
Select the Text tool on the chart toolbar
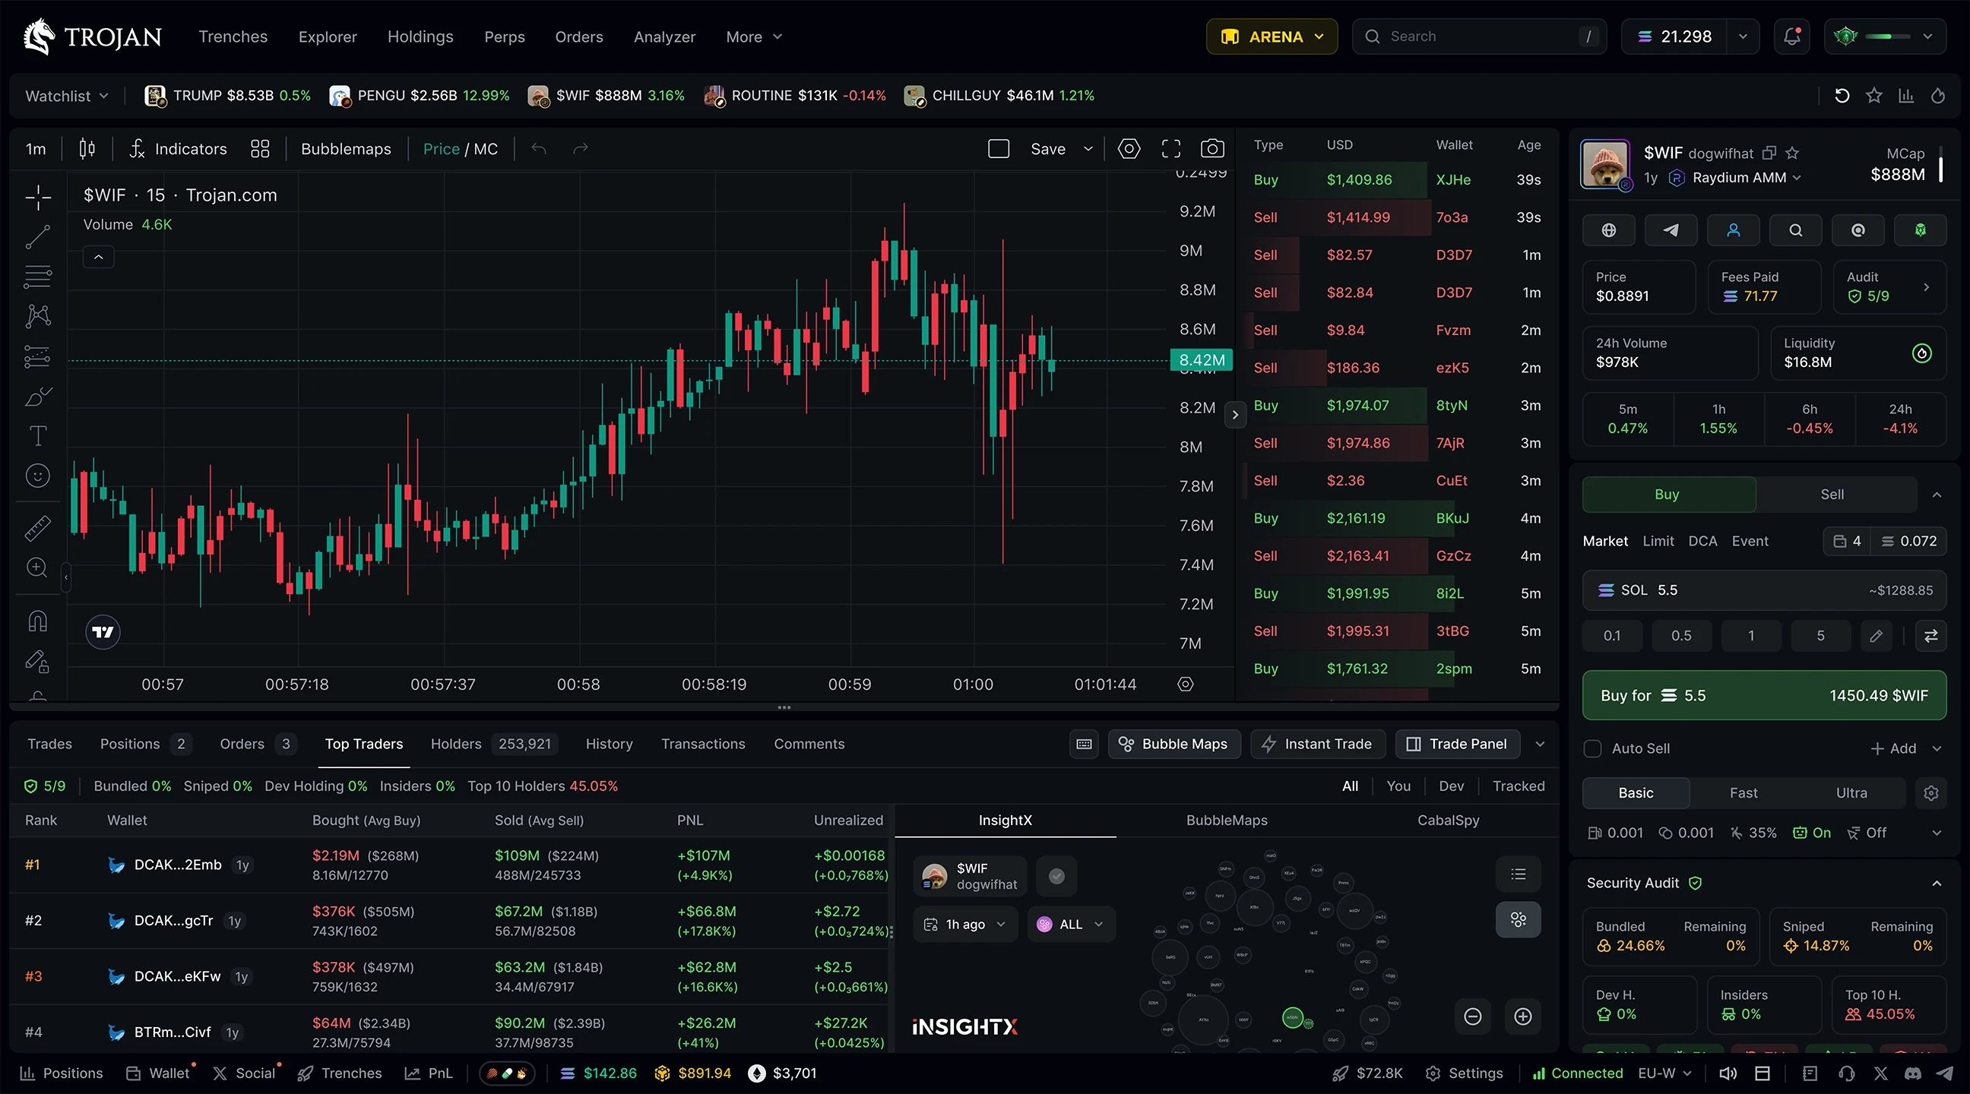(x=36, y=436)
